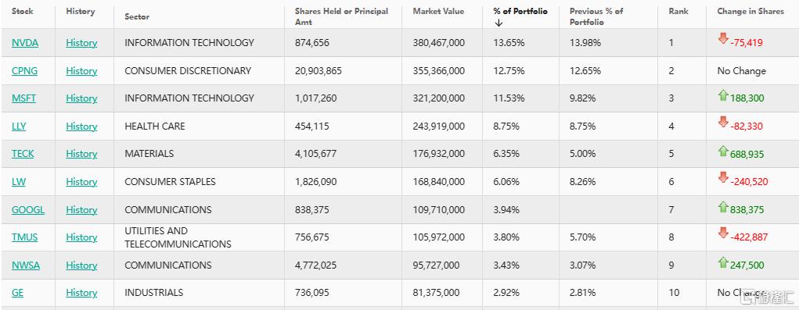
Task: Sort by Market Value column header
Action: click(x=438, y=11)
